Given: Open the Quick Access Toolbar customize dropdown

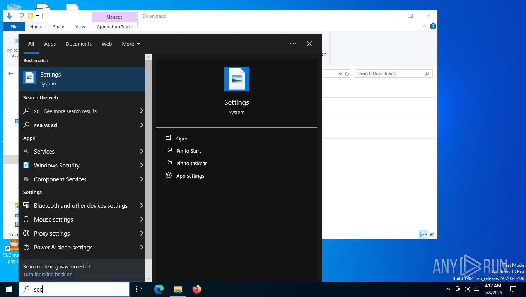Looking at the screenshot, I should click(x=38, y=16).
